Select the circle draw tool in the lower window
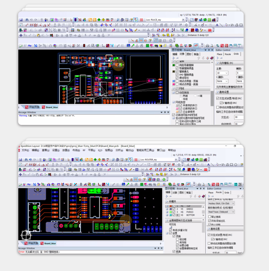 tap(236, 165)
